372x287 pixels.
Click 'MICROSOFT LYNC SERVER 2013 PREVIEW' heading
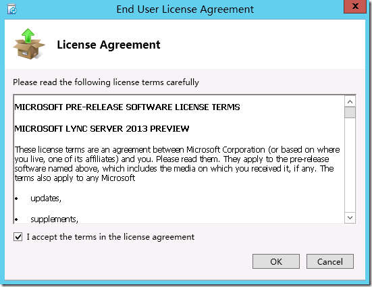pos(102,129)
